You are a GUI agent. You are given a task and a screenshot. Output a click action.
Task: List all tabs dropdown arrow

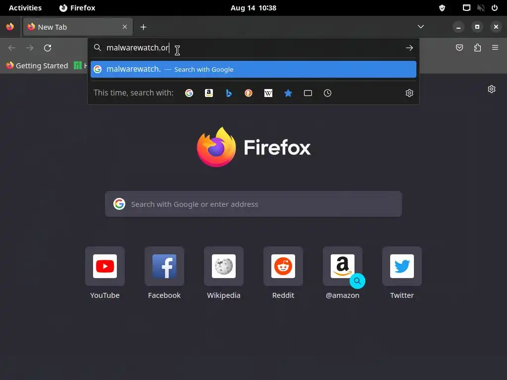click(421, 27)
